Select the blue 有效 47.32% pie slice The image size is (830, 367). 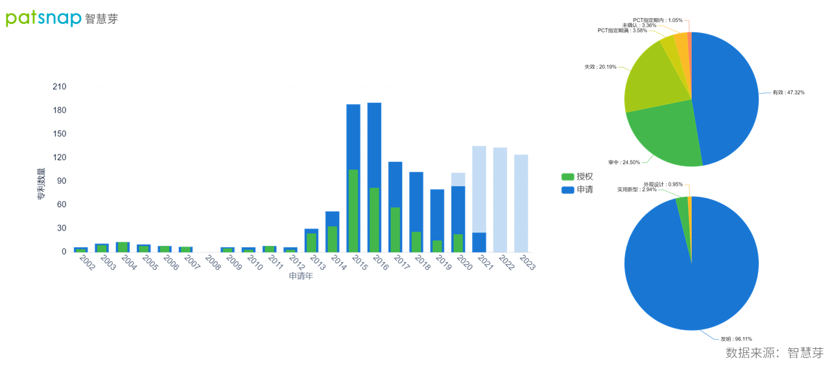[726, 97]
